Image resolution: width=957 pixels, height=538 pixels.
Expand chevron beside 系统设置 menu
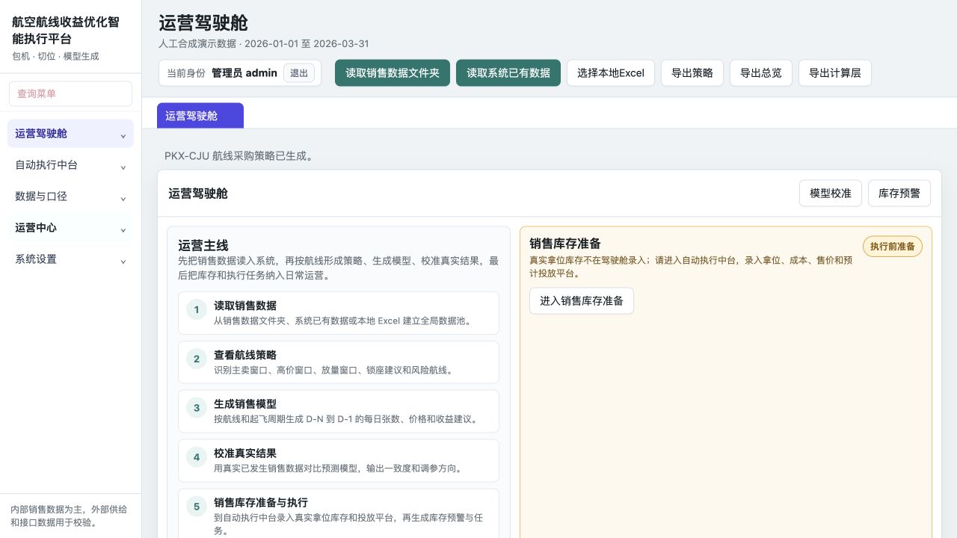pos(123,262)
